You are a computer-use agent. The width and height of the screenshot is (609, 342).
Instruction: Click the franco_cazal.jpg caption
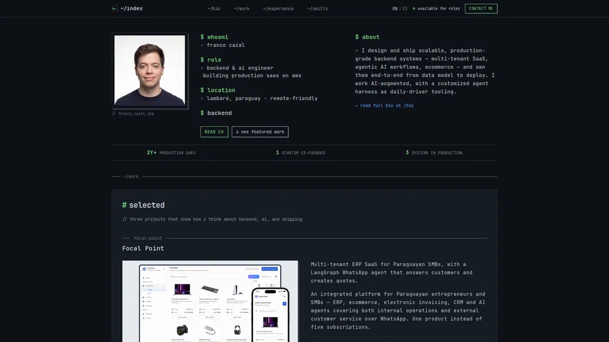133,113
